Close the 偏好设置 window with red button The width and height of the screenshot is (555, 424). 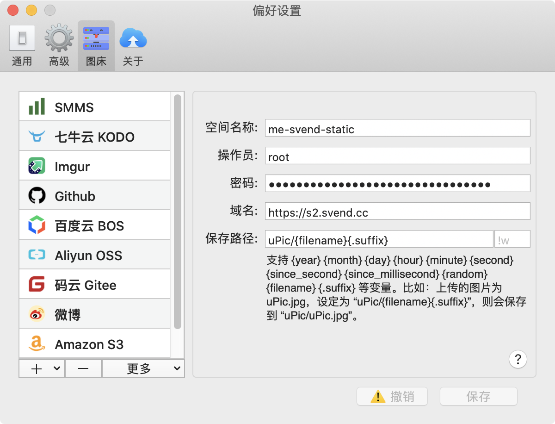coord(13,10)
